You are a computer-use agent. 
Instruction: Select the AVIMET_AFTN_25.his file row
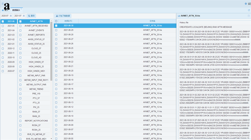[152, 48]
